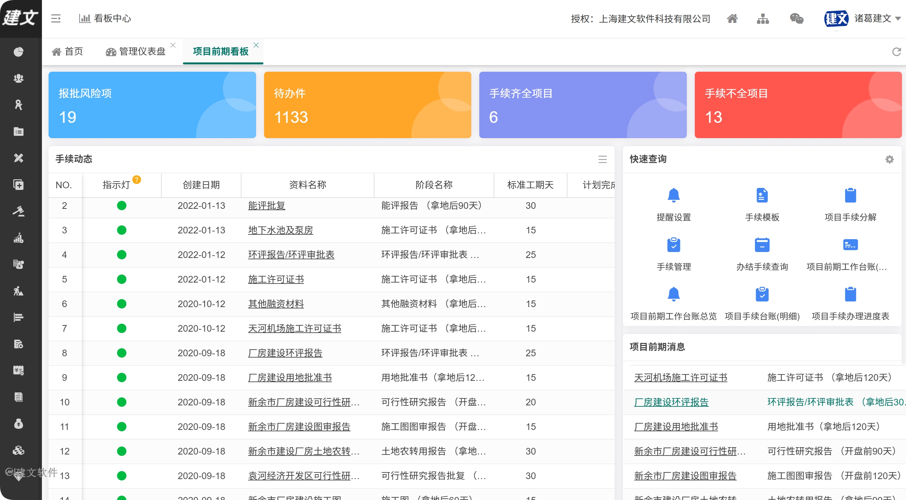Image resolution: width=906 pixels, height=500 pixels.
Task: Click the running person sidebar icon
Action: pyautogui.click(x=19, y=105)
